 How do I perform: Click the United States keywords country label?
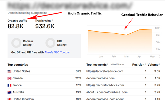click(117, 64)
